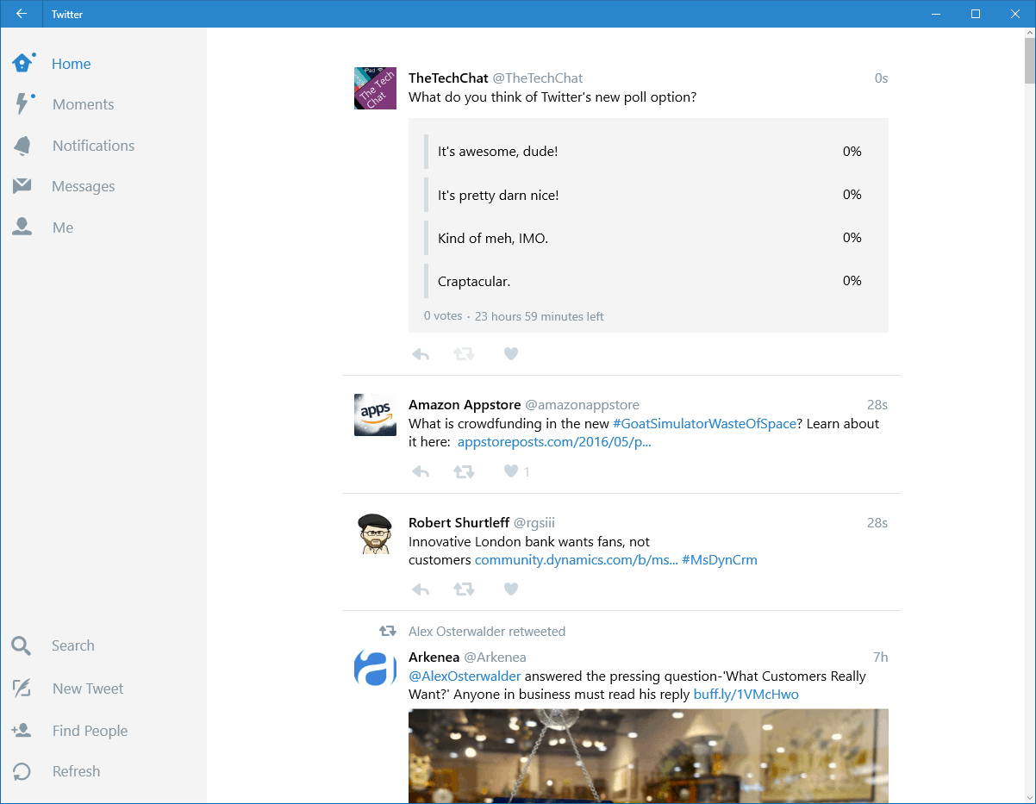1036x804 pixels.
Task: Open the Arkenea tweet photo
Action: tap(648, 756)
